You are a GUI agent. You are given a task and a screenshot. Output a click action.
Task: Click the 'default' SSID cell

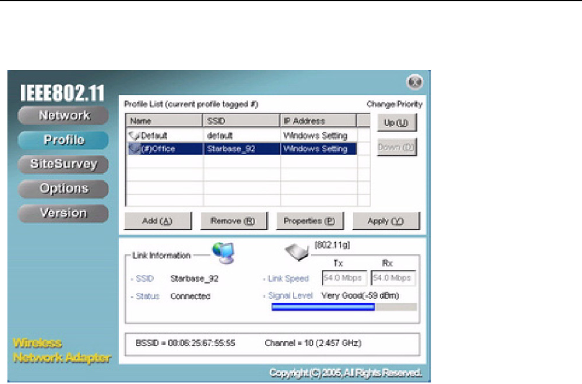tap(220, 136)
